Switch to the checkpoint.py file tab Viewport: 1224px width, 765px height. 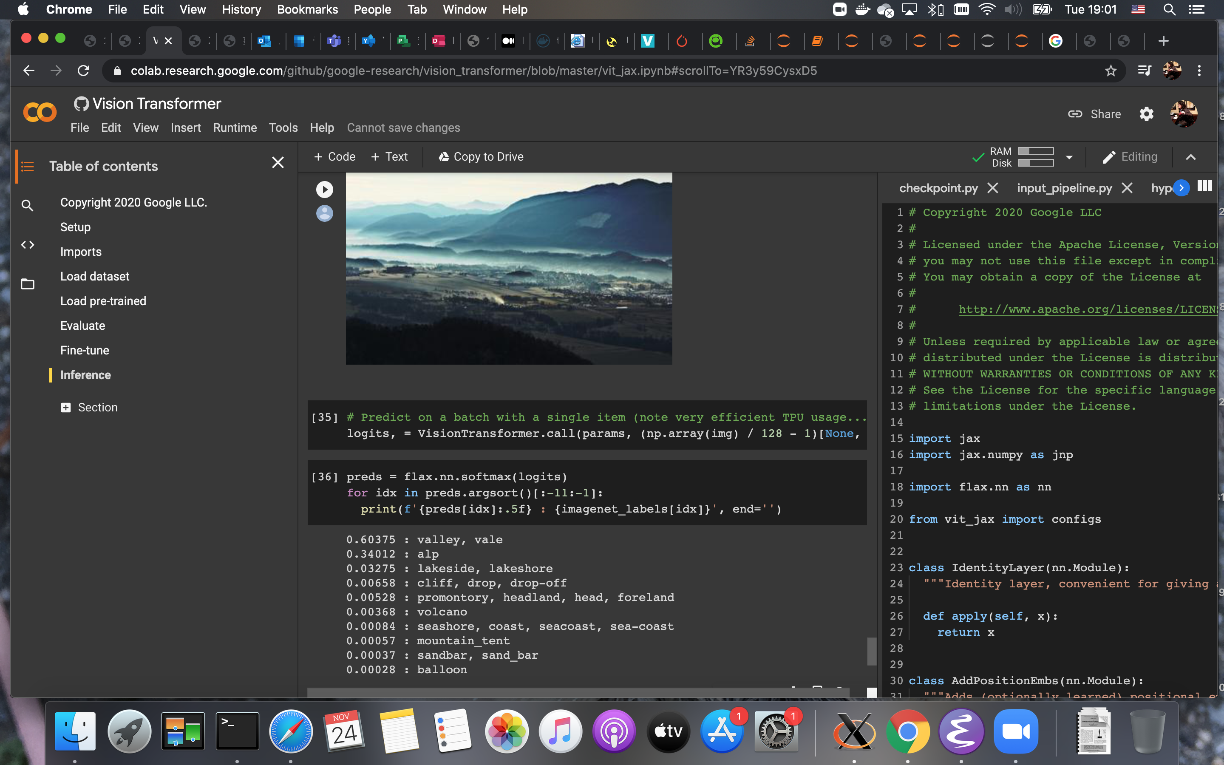tap(938, 188)
